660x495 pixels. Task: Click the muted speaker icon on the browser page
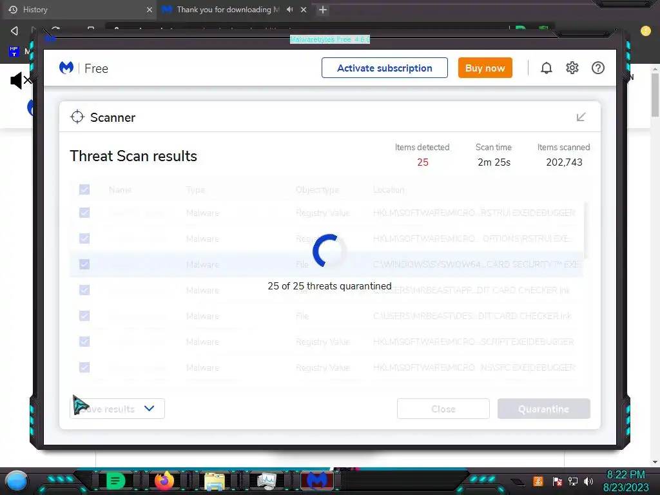point(21,80)
